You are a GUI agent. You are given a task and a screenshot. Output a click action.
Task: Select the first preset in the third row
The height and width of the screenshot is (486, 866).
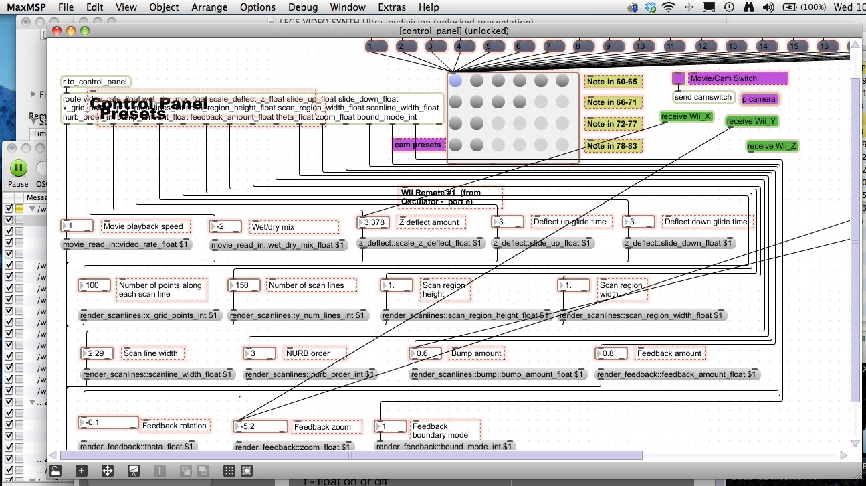[x=455, y=124]
